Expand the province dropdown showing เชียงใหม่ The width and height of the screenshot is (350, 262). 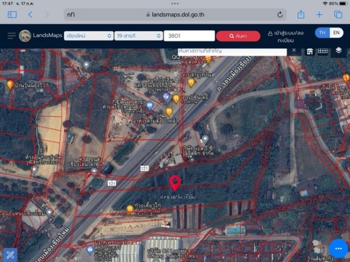click(x=89, y=36)
